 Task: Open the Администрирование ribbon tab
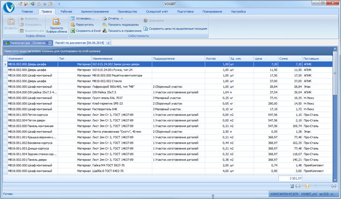tap(95, 11)
